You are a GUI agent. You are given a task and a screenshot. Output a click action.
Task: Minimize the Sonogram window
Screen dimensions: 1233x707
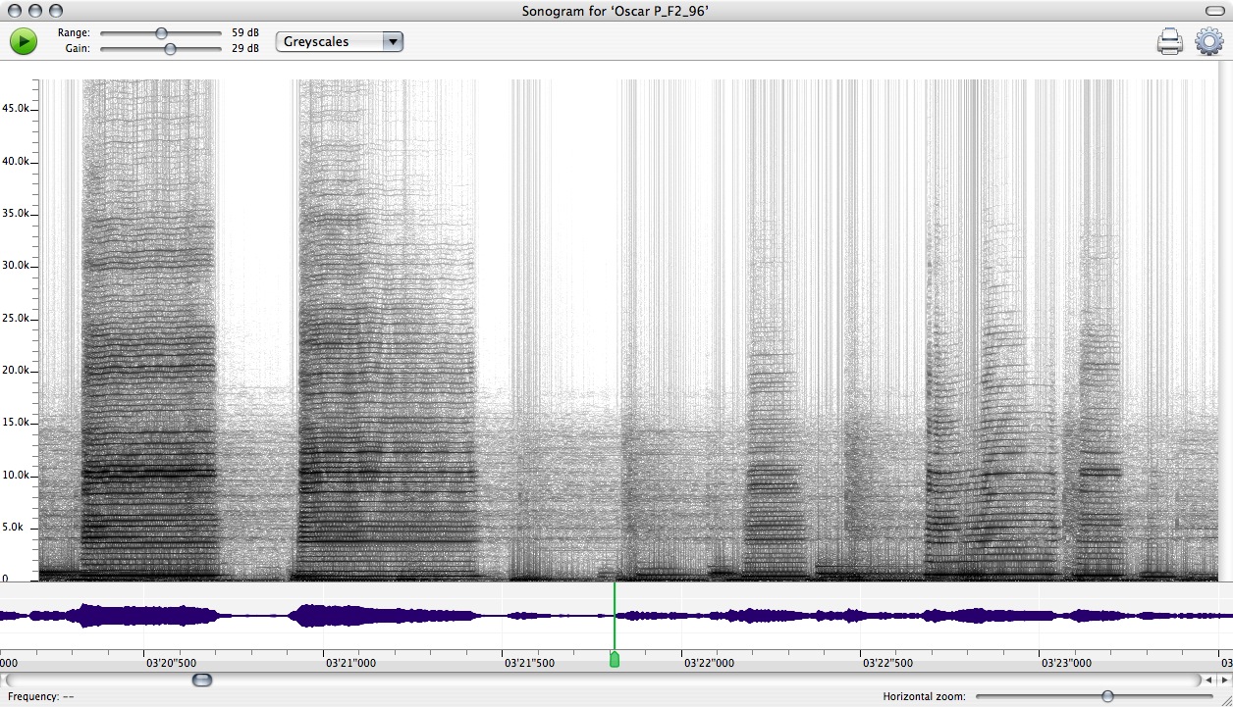tap(35, 10)
